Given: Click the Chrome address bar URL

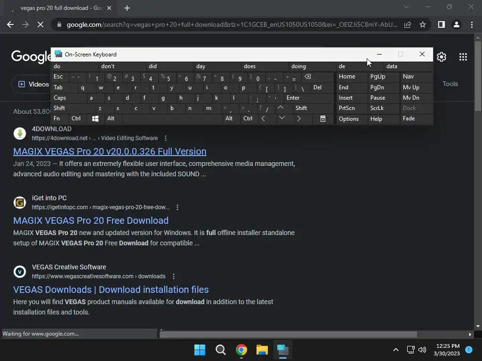Looking at the screenshot, I should tap(232, 24).
